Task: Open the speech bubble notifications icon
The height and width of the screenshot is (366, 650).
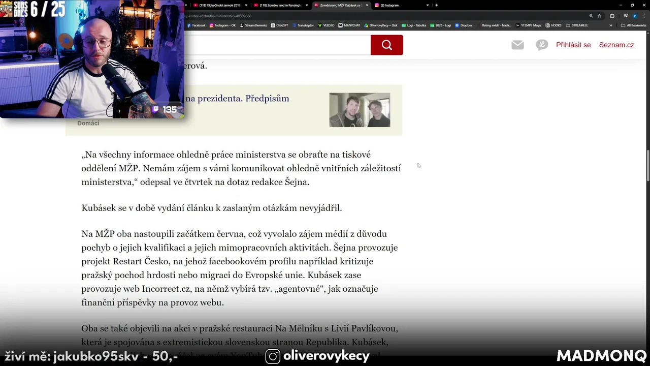Action: click(542, 45)
